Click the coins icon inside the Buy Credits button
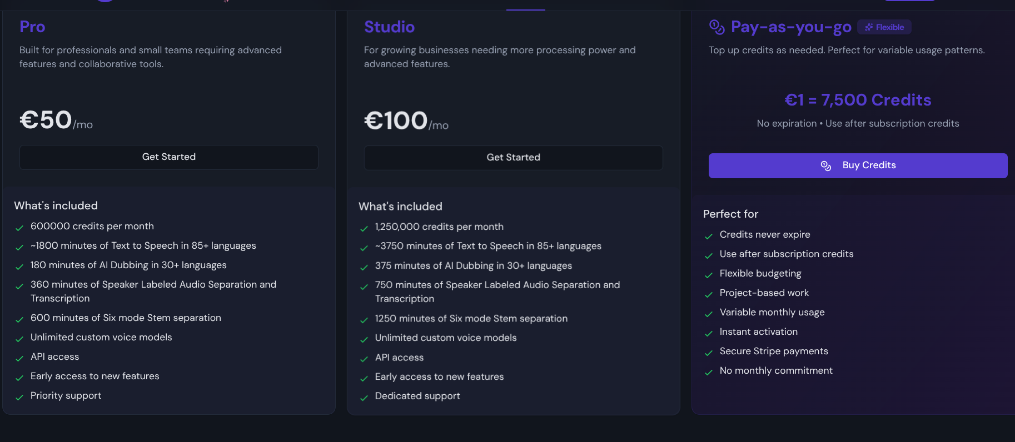The image size is (1015, 442). pyautogui.click(x=826, y=165)
